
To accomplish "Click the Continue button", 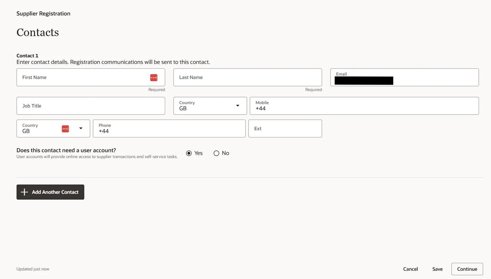I will coord(467,269).
